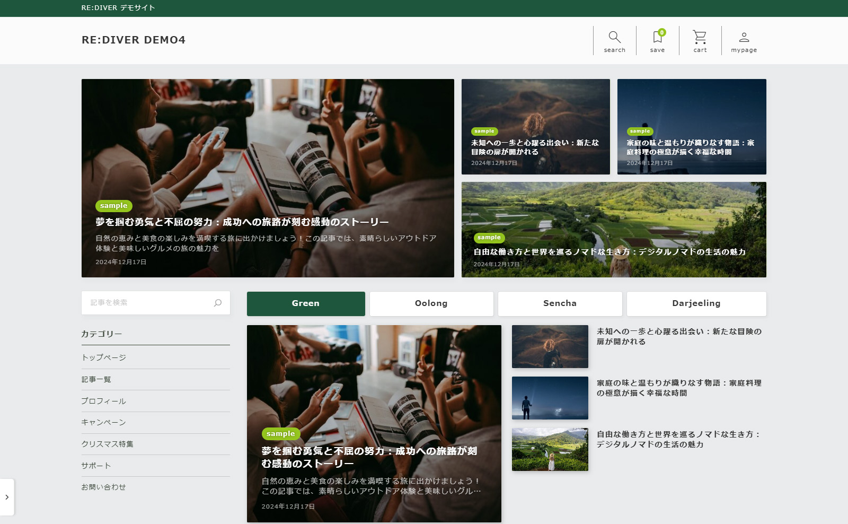Open お問い合わせ contact link
848x524 pixels.
104,487
